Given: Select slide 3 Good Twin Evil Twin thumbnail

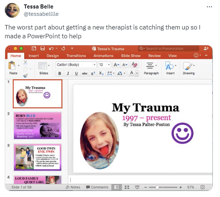Looking at the screenshot, I should (x=38, y=157).
